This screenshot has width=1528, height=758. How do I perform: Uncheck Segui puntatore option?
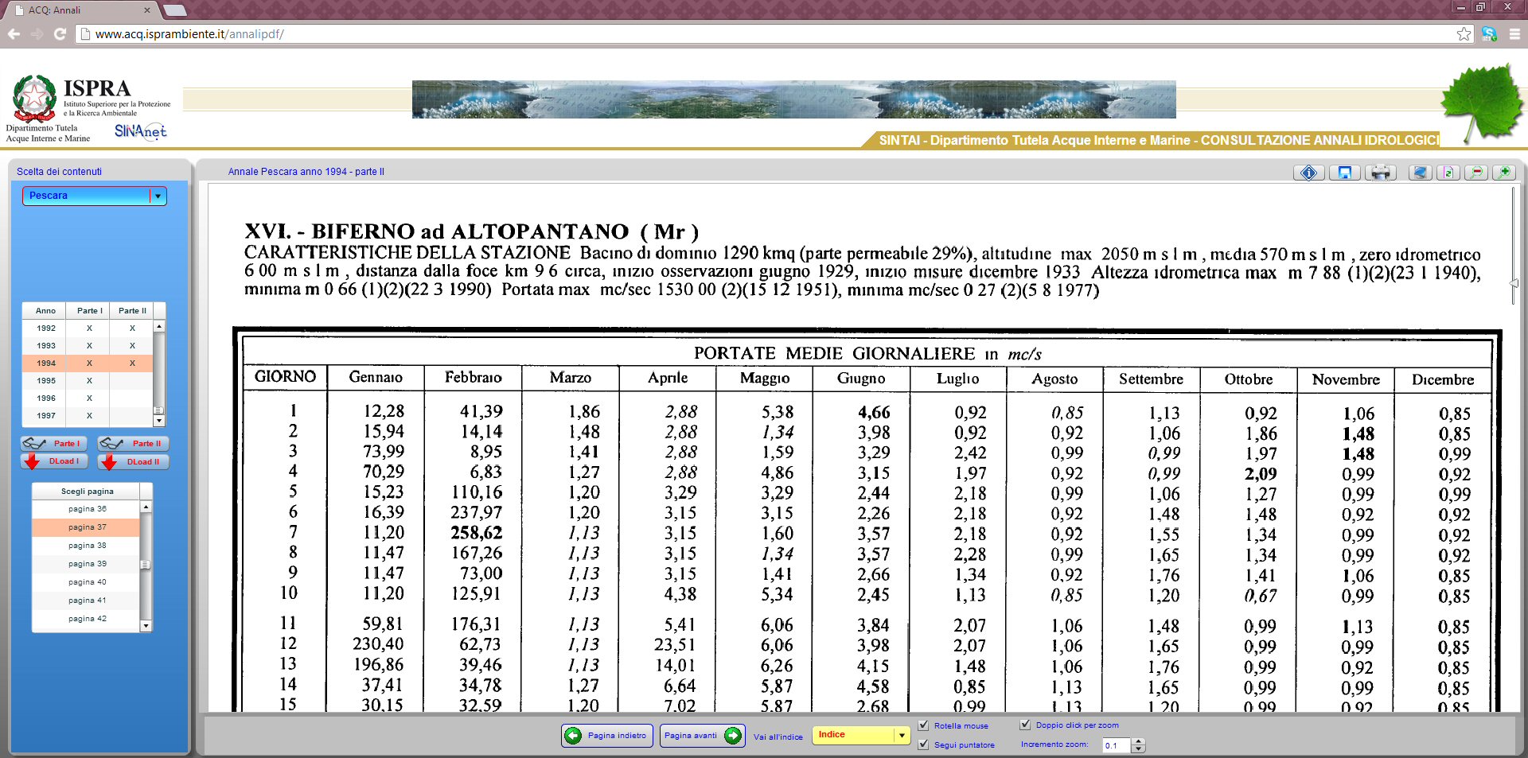(x=923, y=744)
